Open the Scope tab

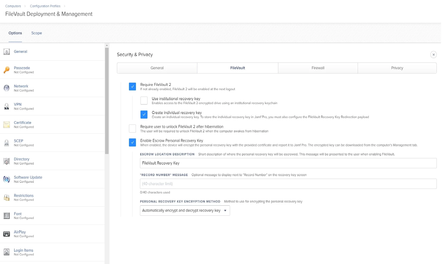36,33
